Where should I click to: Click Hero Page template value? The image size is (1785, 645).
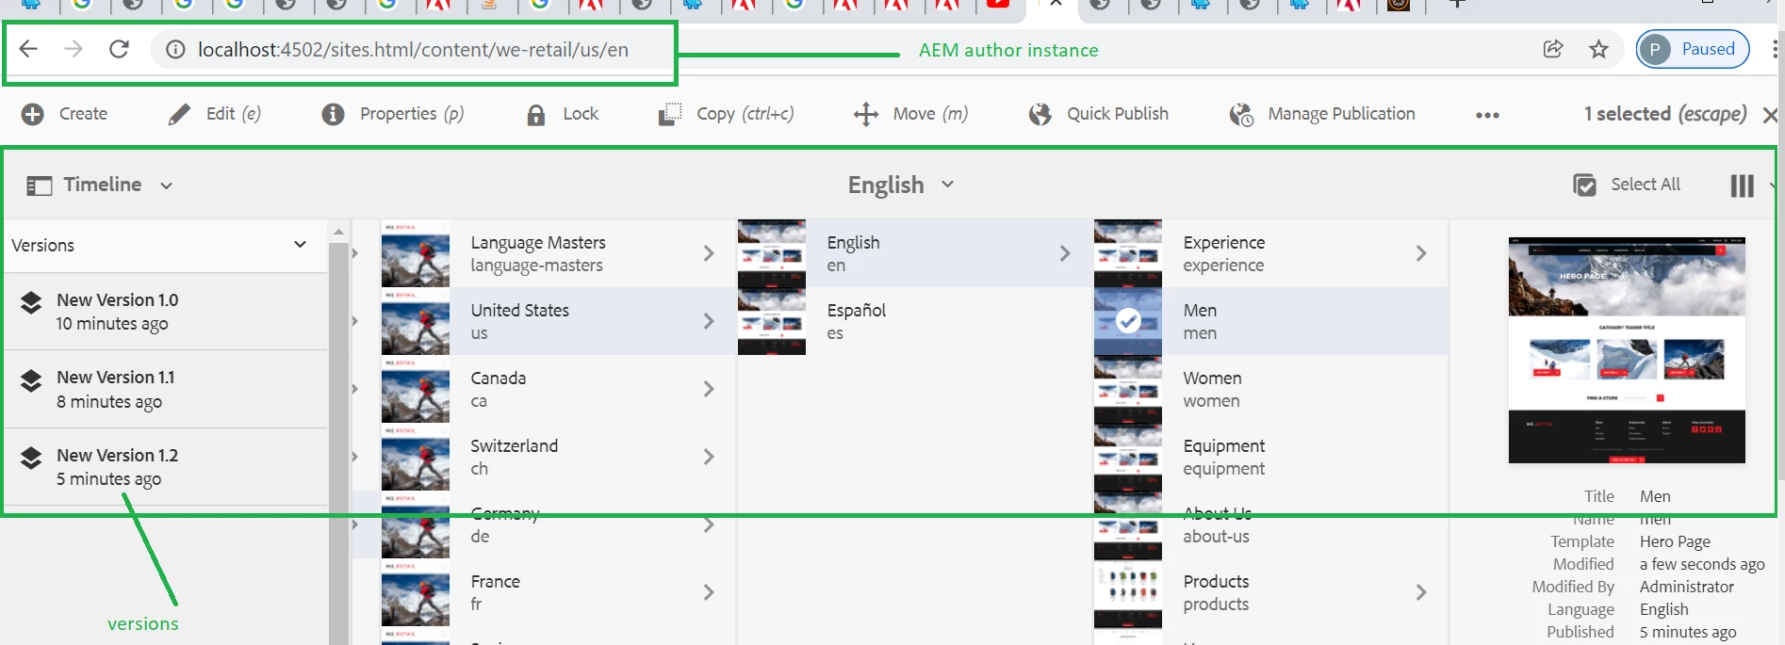[x=1675, y=541]
